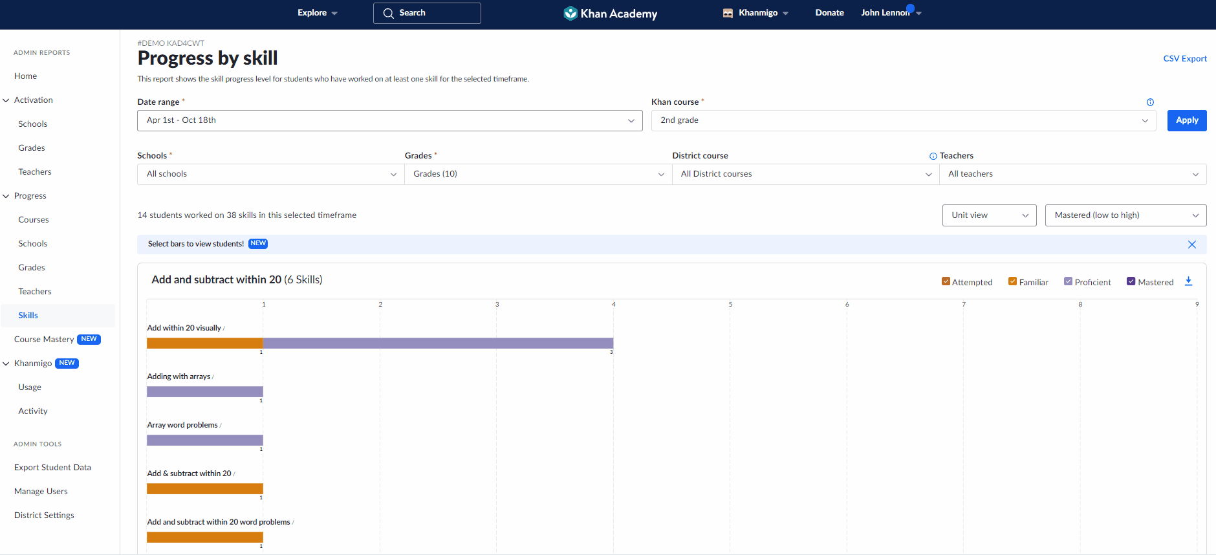Open the Mastered (low to high) sort dropdown
Viewport: 1216px width, 555px height.
1125,215
